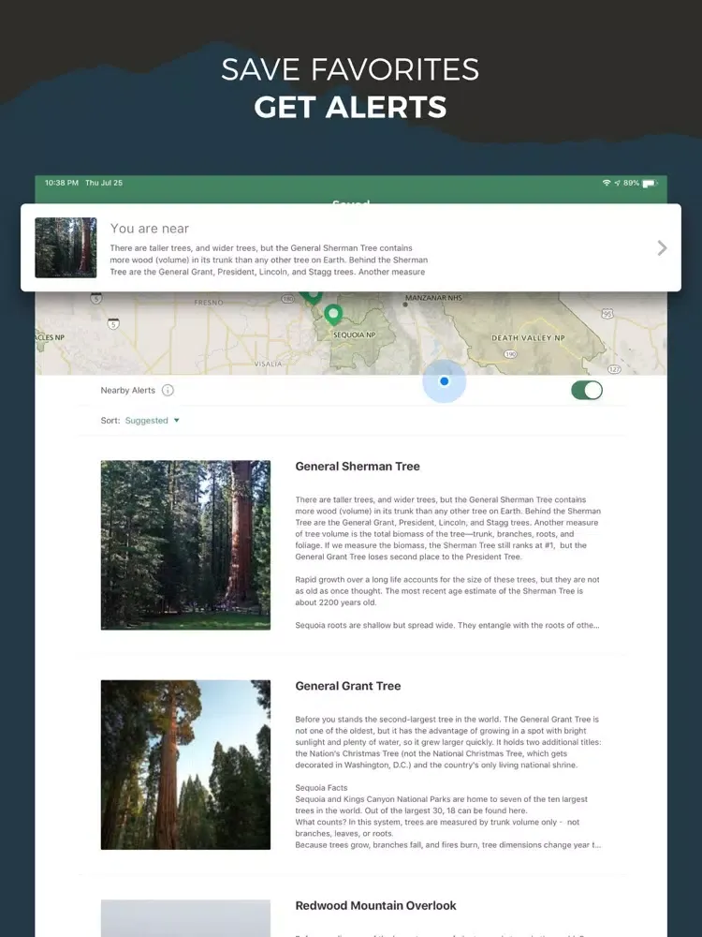Viewport: 702px width, 937px height.
Task: Click the Manzanar NHS map label
Action: coord(433,298)
